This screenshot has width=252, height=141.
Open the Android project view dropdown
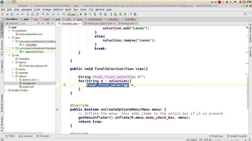click(15, 23)
